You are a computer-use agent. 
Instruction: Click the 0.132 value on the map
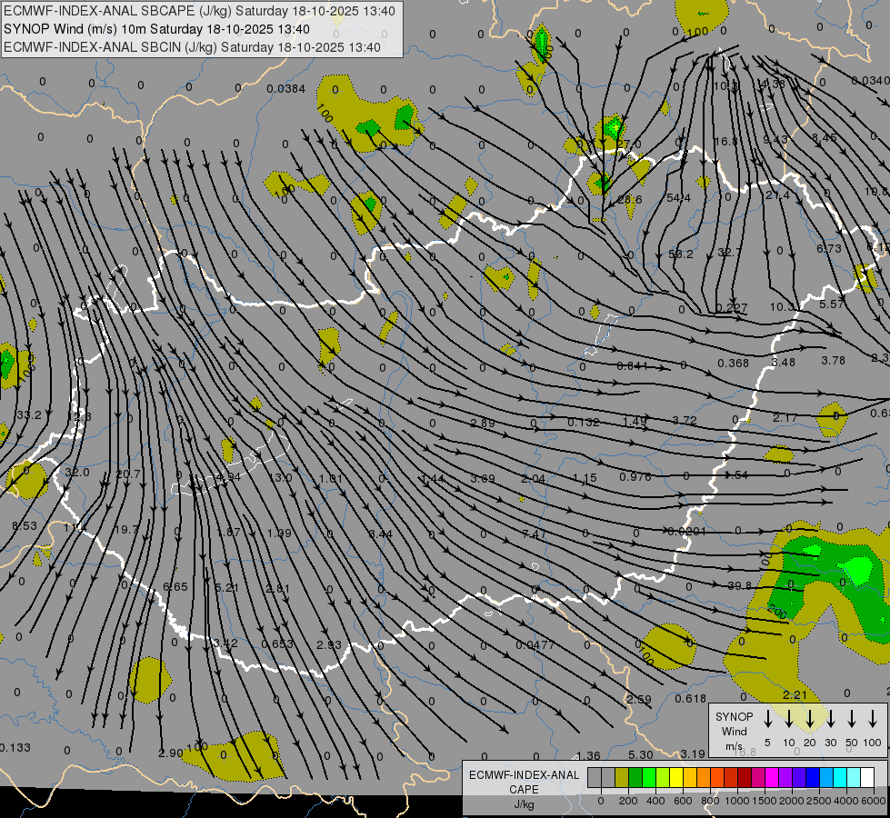(x=584, y=422)
